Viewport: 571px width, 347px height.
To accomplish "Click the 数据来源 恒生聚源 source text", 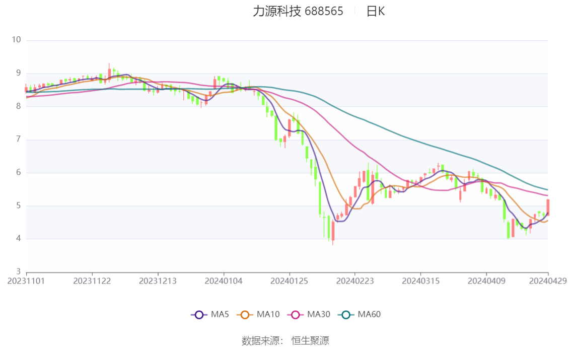I will pyautogui.click(x=285, y=341).
